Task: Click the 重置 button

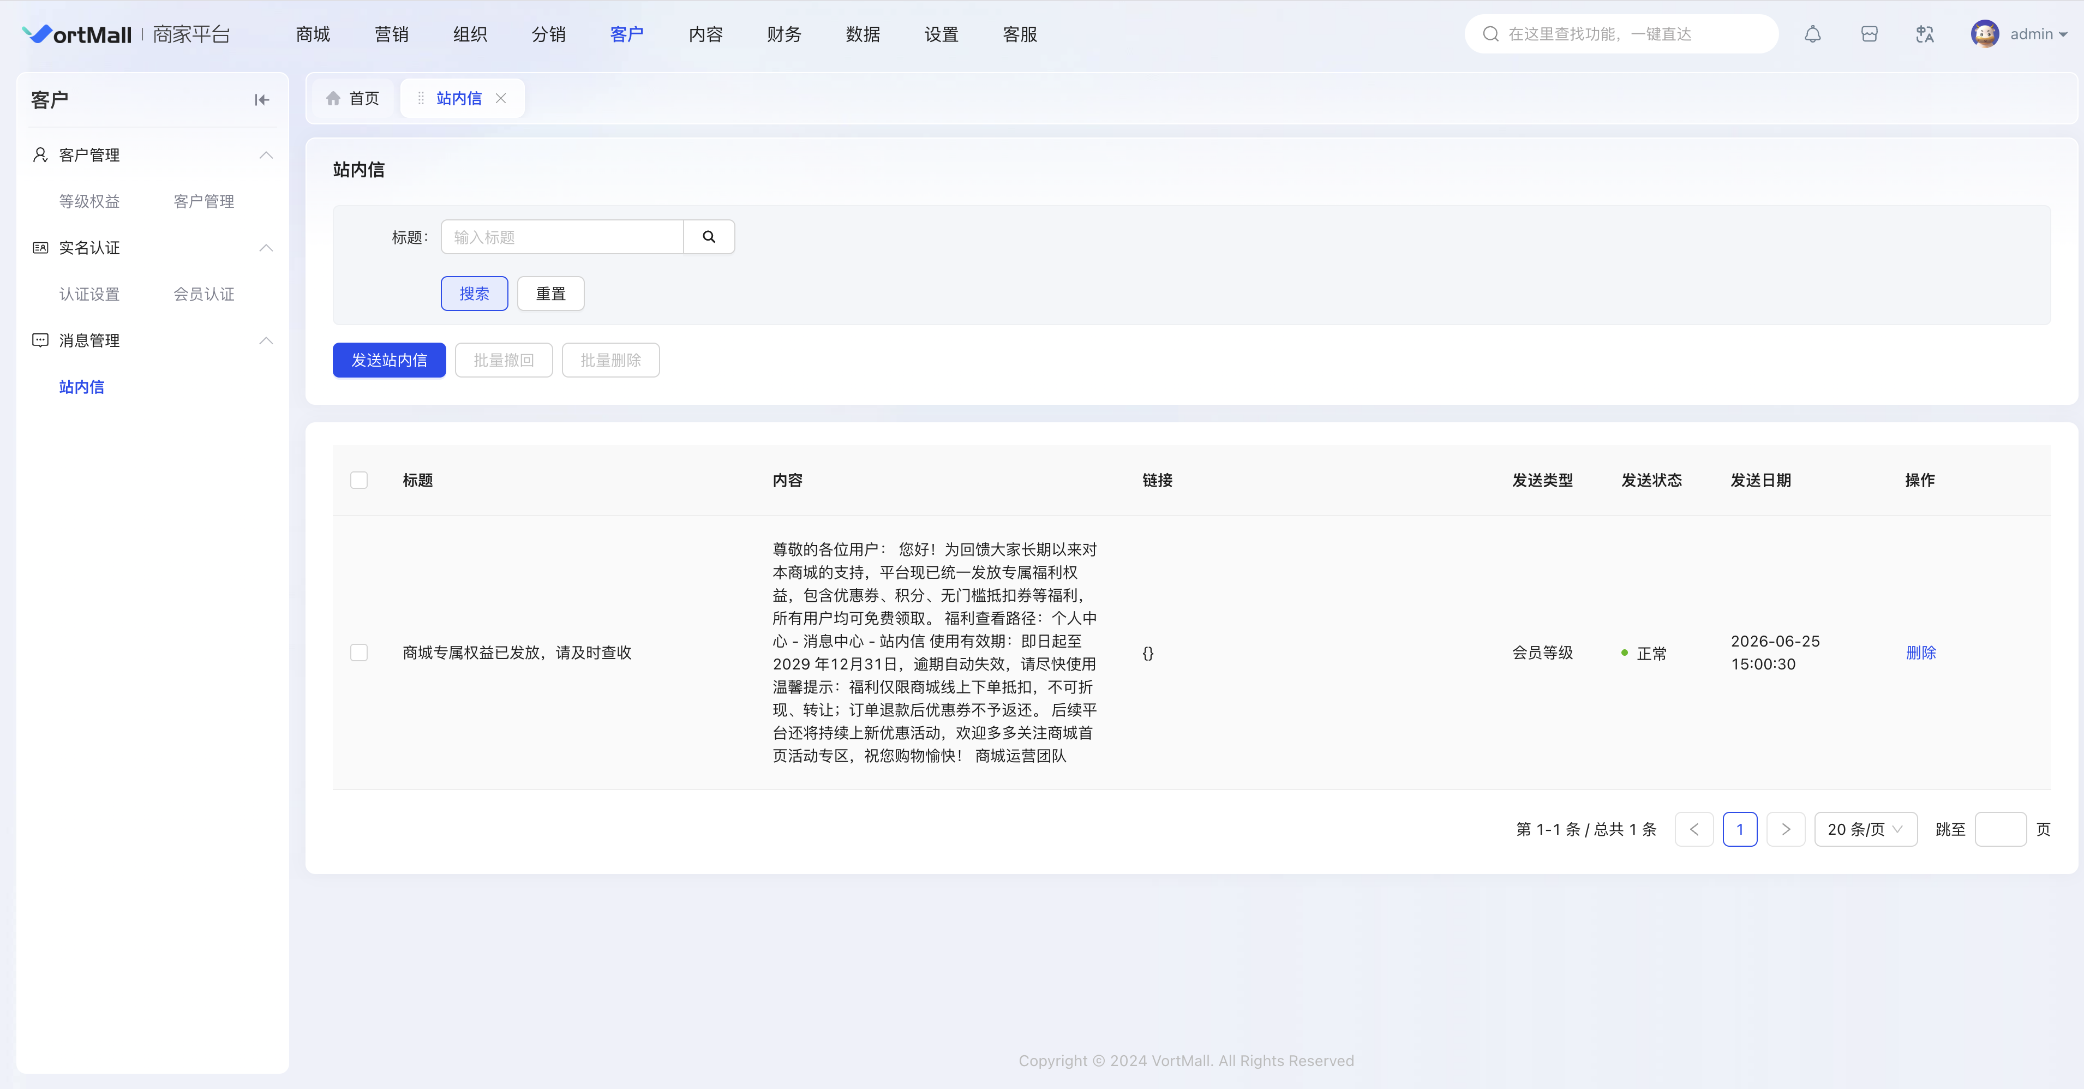Action: (x=551, y=294)
